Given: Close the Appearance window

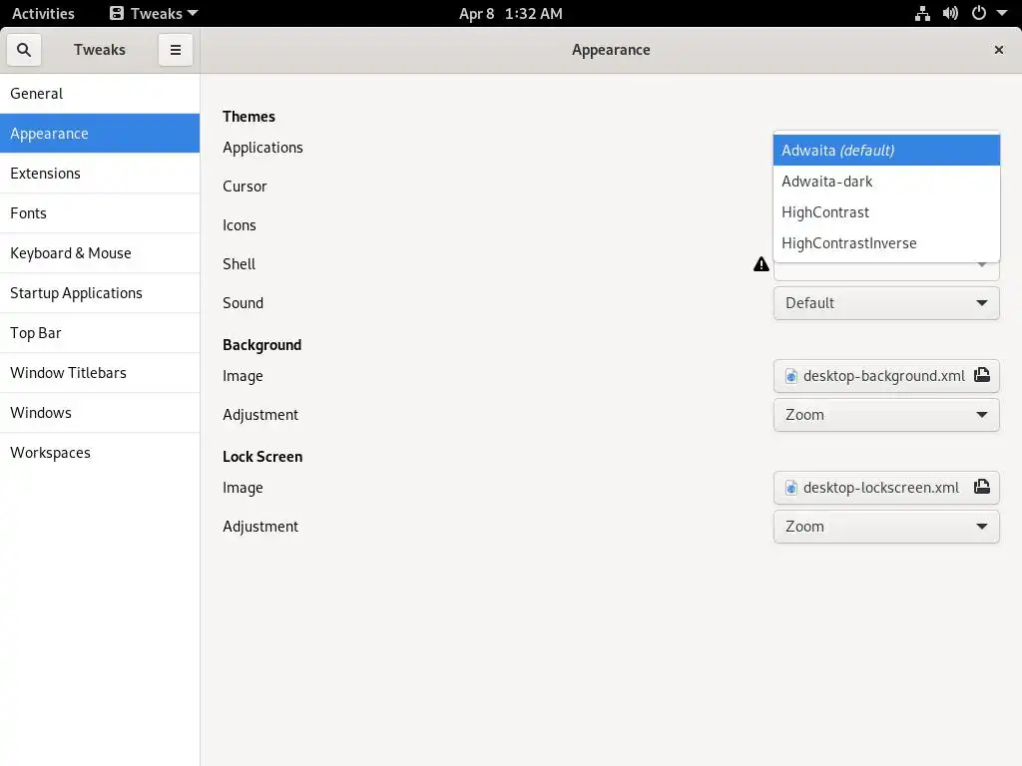Looking at the screenshot, I should [998, 50].
